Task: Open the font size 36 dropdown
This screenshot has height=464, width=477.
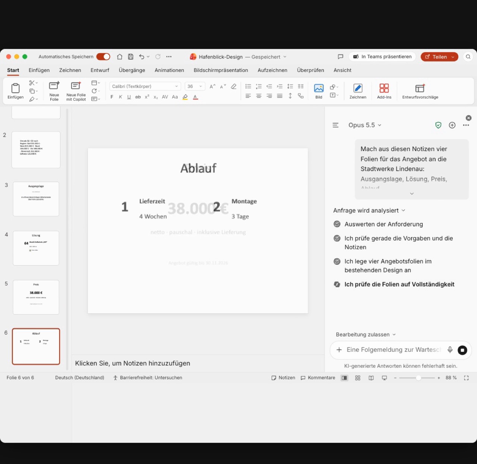Action: [x=195, y=86]
